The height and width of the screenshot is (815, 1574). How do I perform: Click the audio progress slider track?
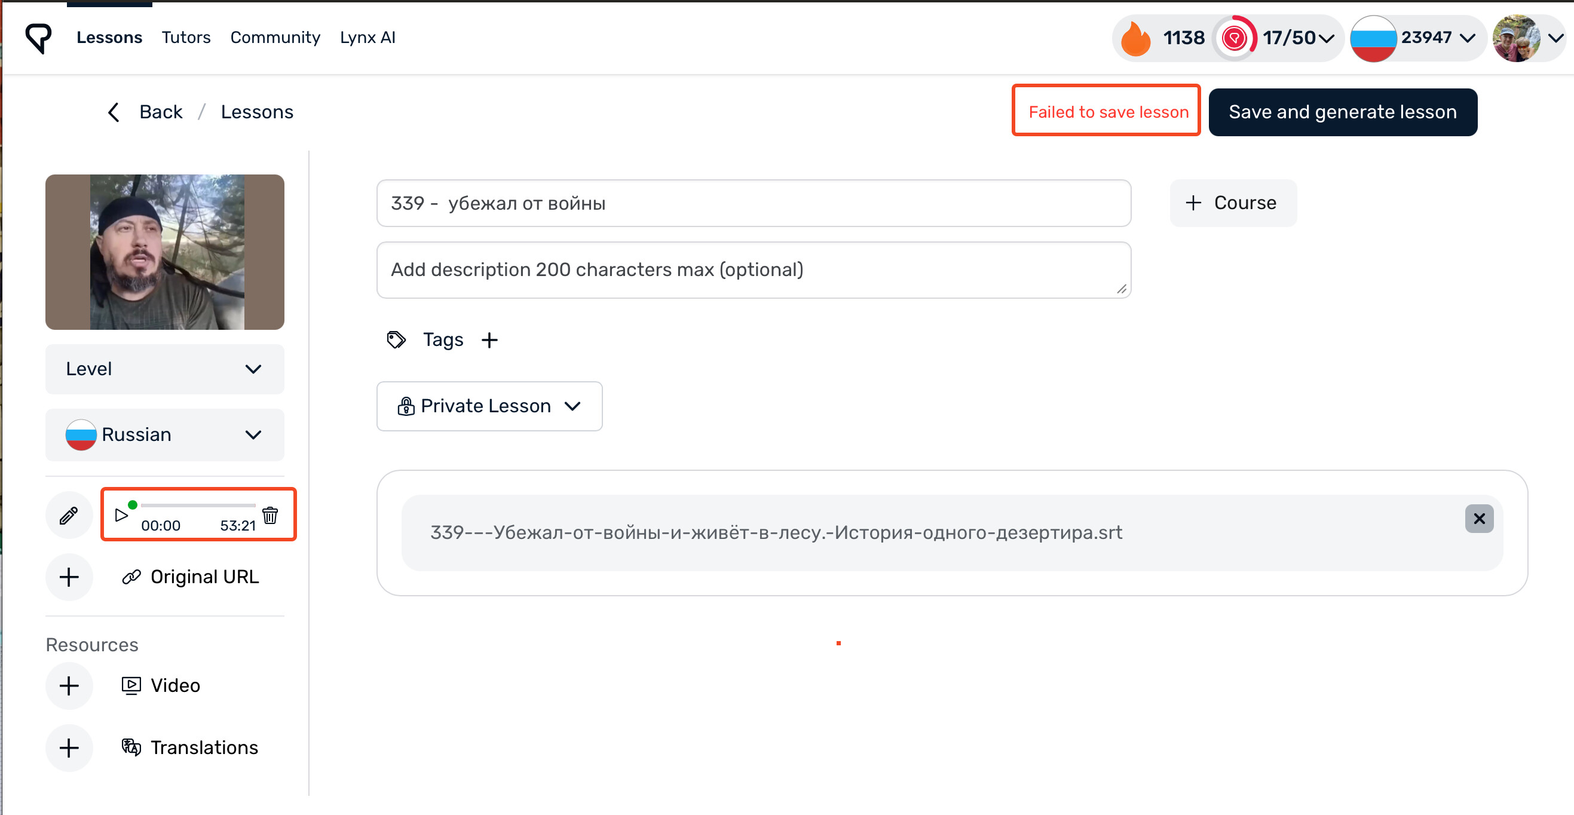(198, 505)
